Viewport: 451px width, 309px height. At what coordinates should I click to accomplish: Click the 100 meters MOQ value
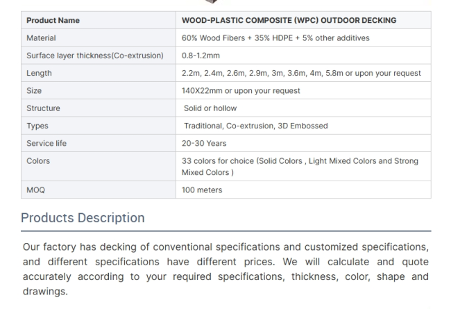[202, 190]
